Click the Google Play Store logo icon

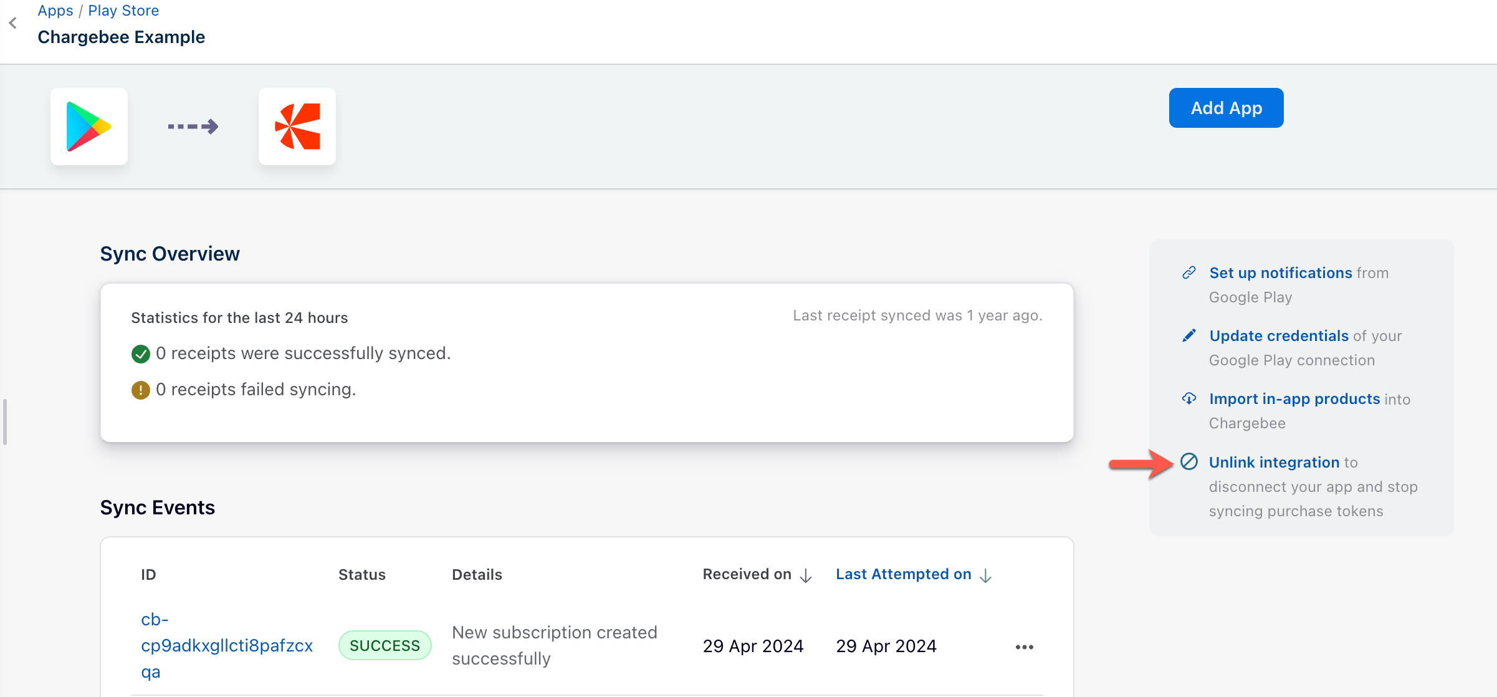click(89, 127)
